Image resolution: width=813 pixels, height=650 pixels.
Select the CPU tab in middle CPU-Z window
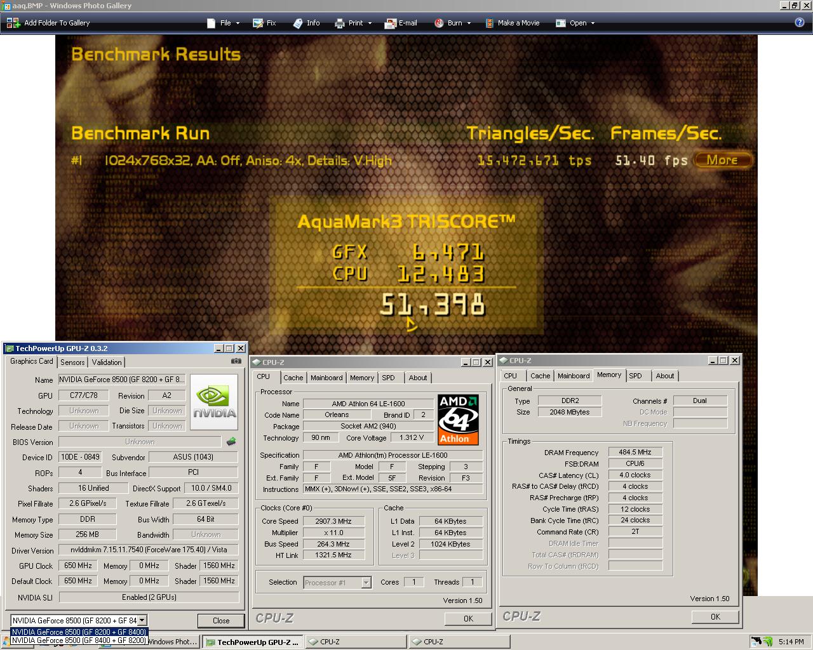[x=264, y=377]
